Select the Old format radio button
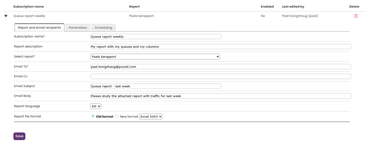The image size is (373, 142). click(x=93, y=116)
